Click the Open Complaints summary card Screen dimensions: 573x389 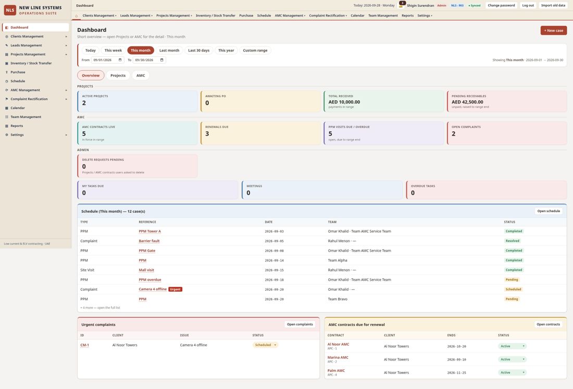click(x=507, y=133)
